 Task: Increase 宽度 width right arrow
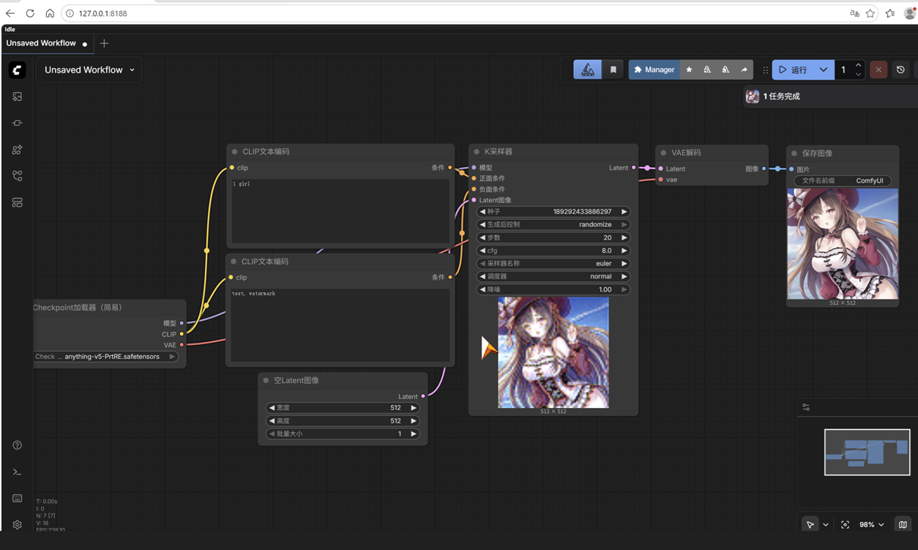[414, 408]
